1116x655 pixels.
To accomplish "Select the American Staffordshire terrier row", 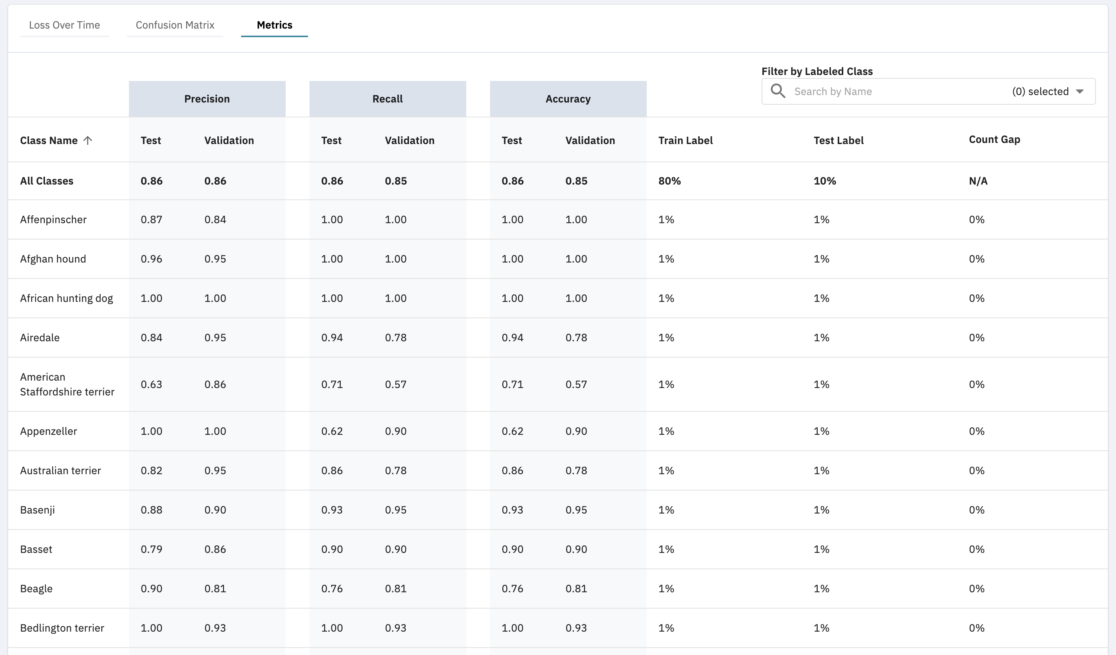I will click(x=67, y=384).
